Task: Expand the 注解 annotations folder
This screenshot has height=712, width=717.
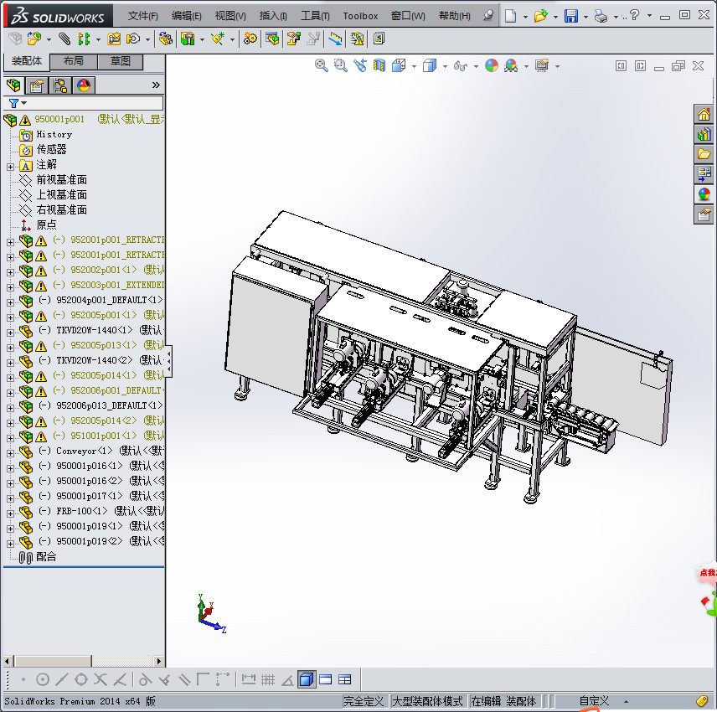Action: (10, 165)
